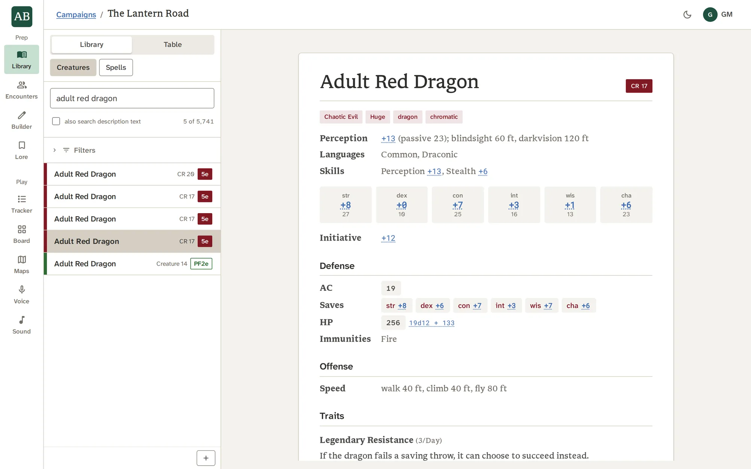Select Adult Red Dragon CR 20 result

pyautogui.click(x=132, y=174)
